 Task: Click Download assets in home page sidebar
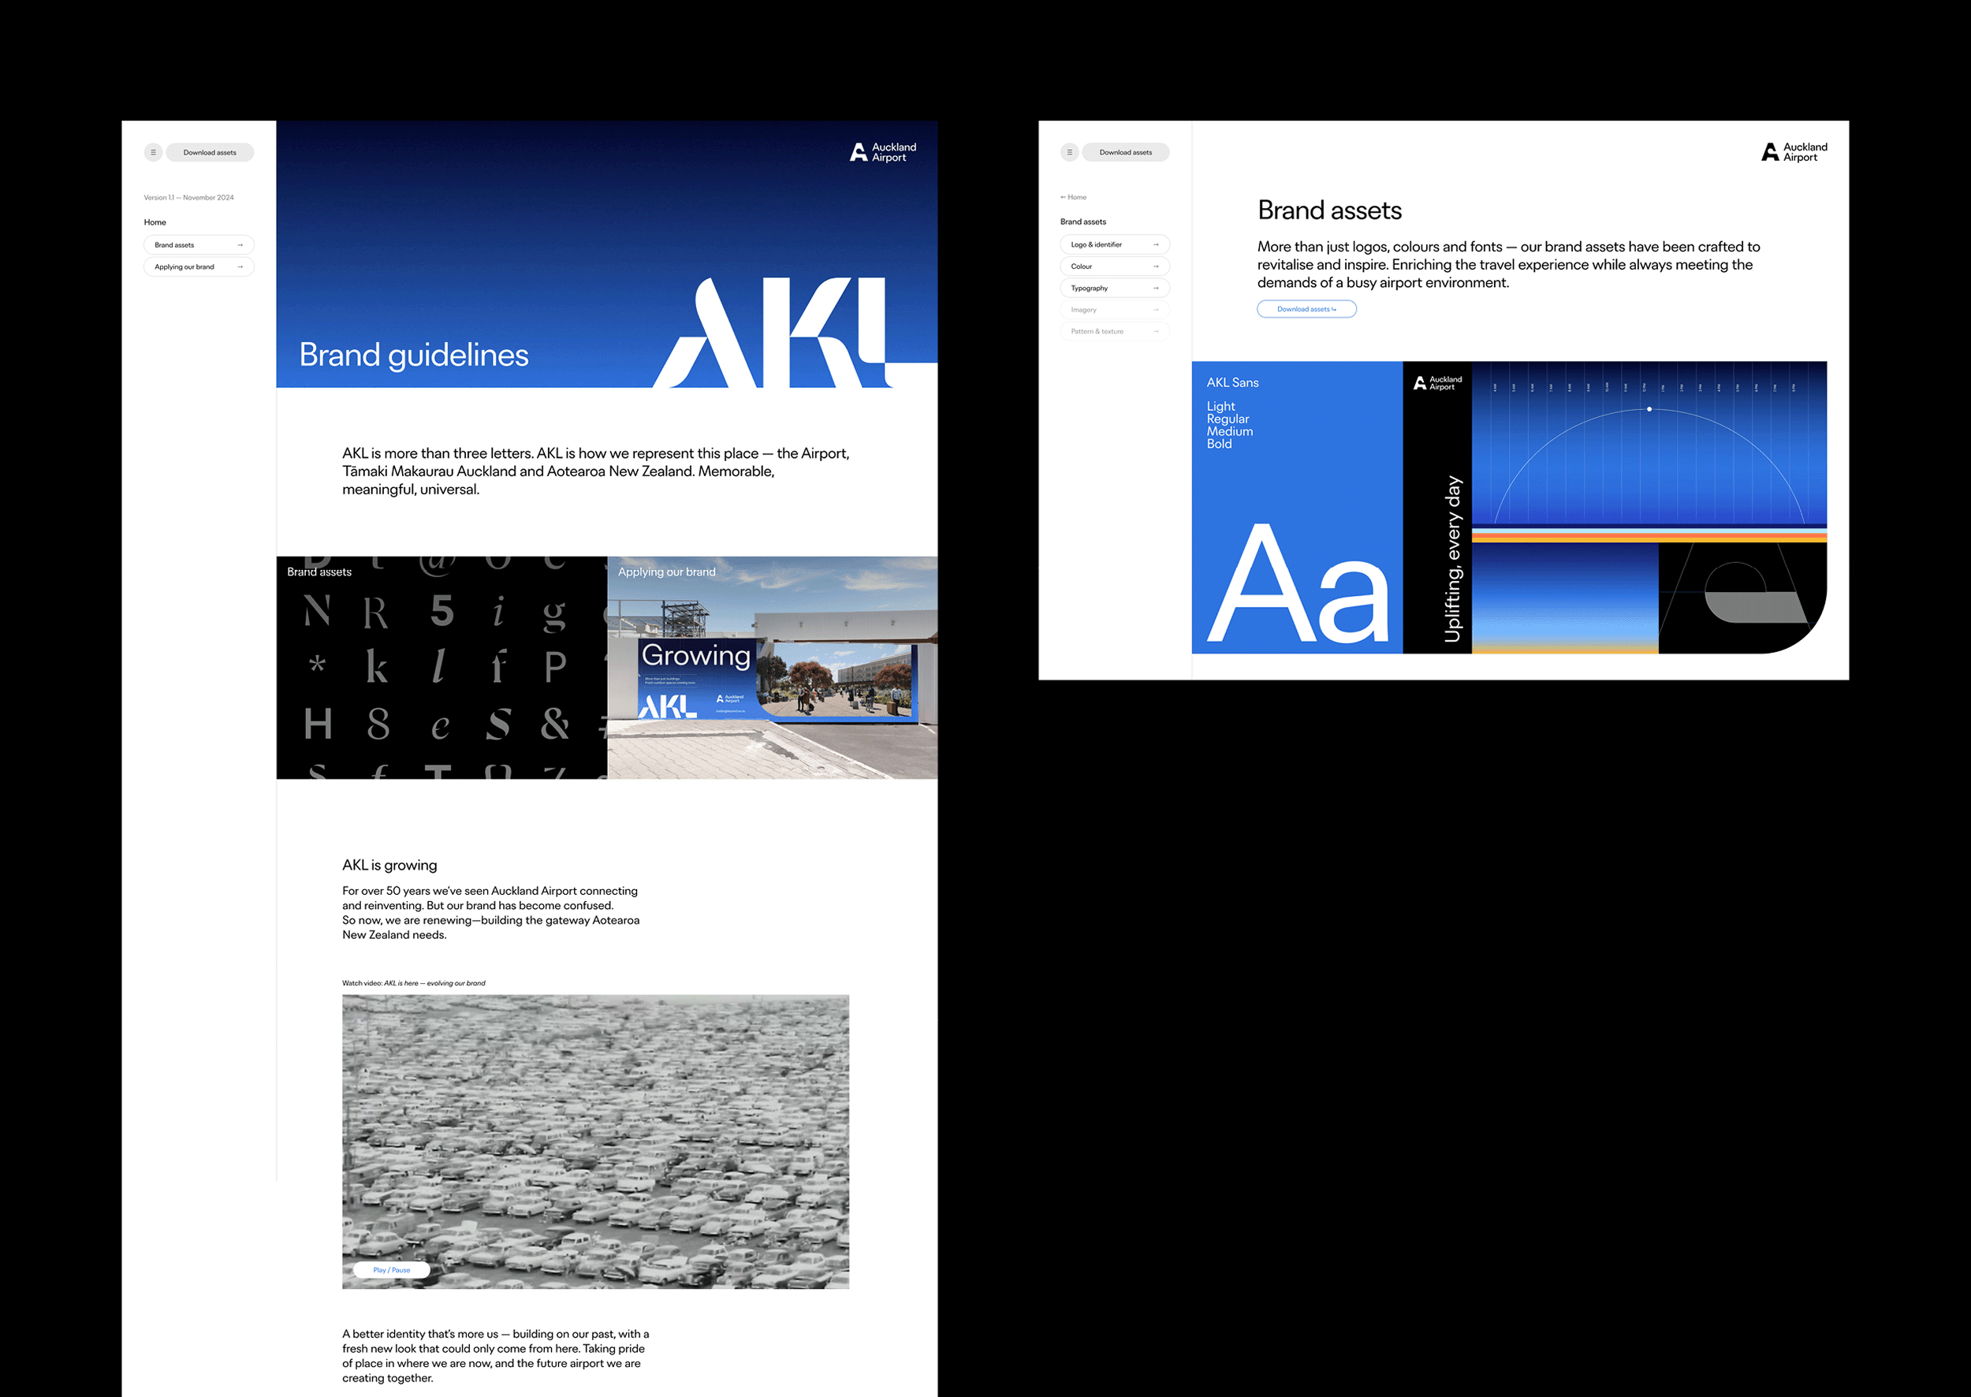coord(210,152)
